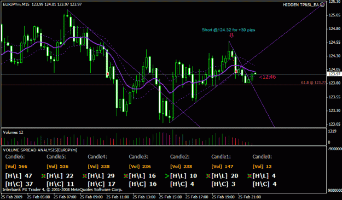Click the [H\C] 3 reading
Screen dimensions: 342x200
coord(223,184)
